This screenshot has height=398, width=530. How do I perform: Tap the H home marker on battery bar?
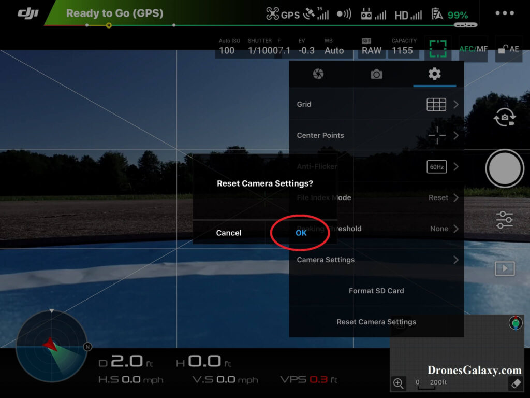point(109,25)
